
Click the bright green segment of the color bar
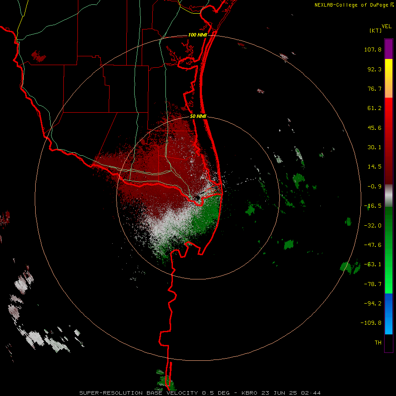coord(389,250)
